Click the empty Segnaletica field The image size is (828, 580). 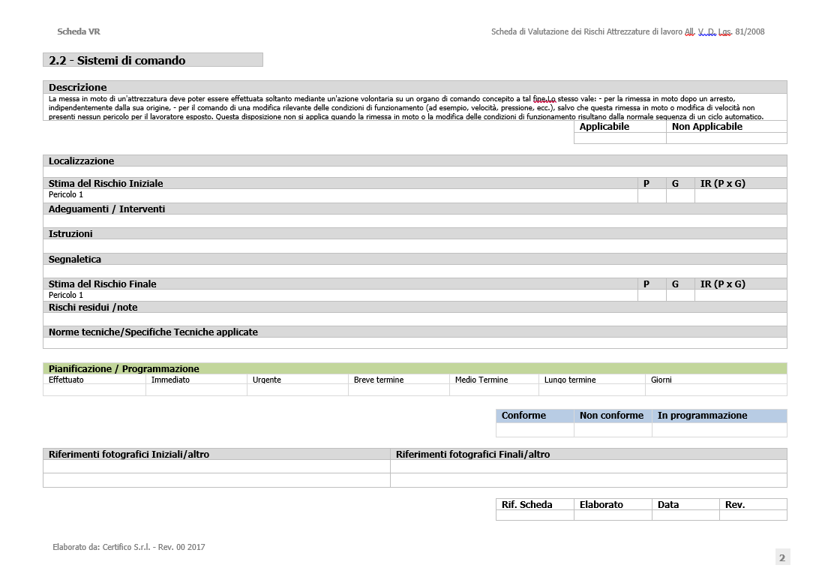(415, 271)
